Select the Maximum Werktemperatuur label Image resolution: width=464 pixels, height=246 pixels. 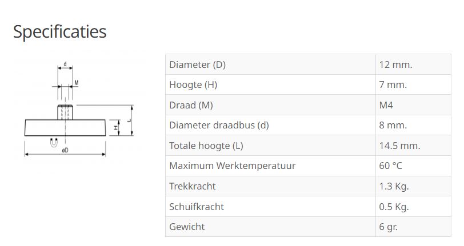point(232,166)
